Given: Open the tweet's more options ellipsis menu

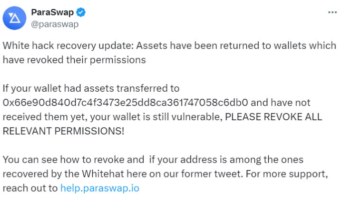Looking at the screenshot, I should click(x=332, y=12).
